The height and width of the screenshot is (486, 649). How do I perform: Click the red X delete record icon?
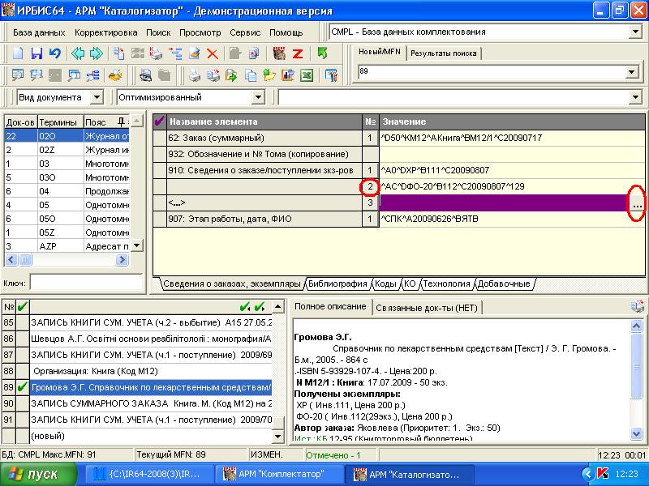(213, 54)
